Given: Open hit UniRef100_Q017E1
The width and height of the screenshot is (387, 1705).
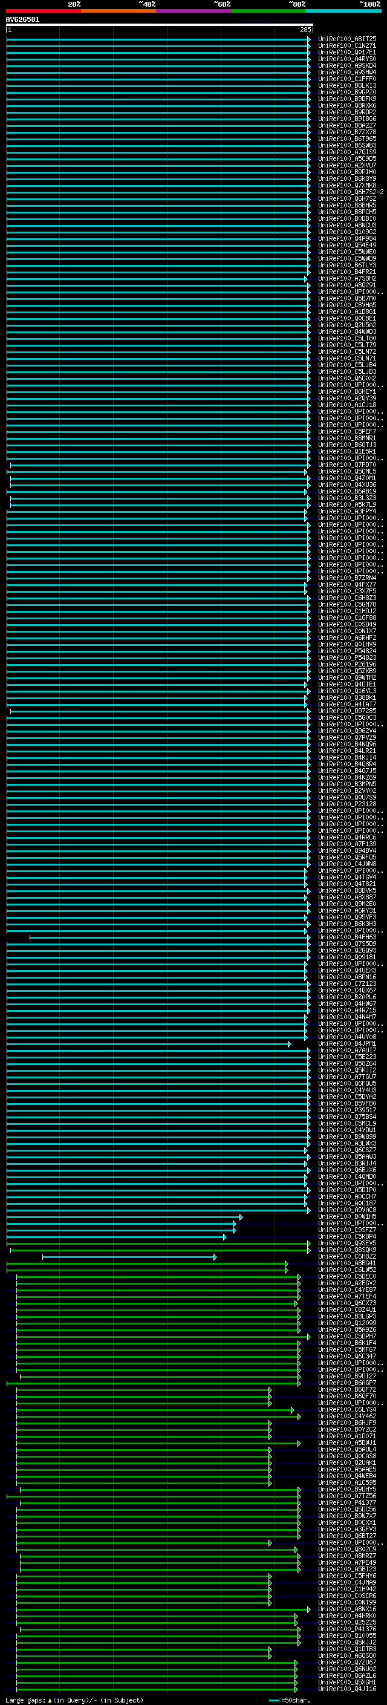Looking at the screenshot, I should pyautogui.click(x=347, y=52).
